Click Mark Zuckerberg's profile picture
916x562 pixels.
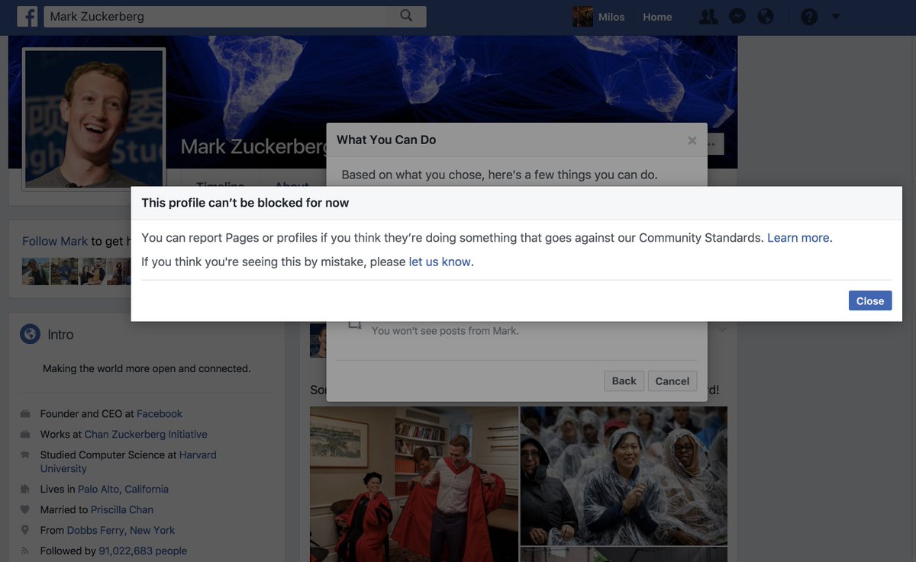[x=94, y=119]
